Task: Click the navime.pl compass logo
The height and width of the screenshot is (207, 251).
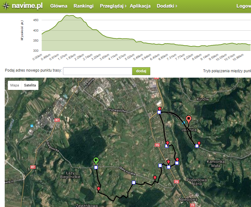Action: pos(6,6)
